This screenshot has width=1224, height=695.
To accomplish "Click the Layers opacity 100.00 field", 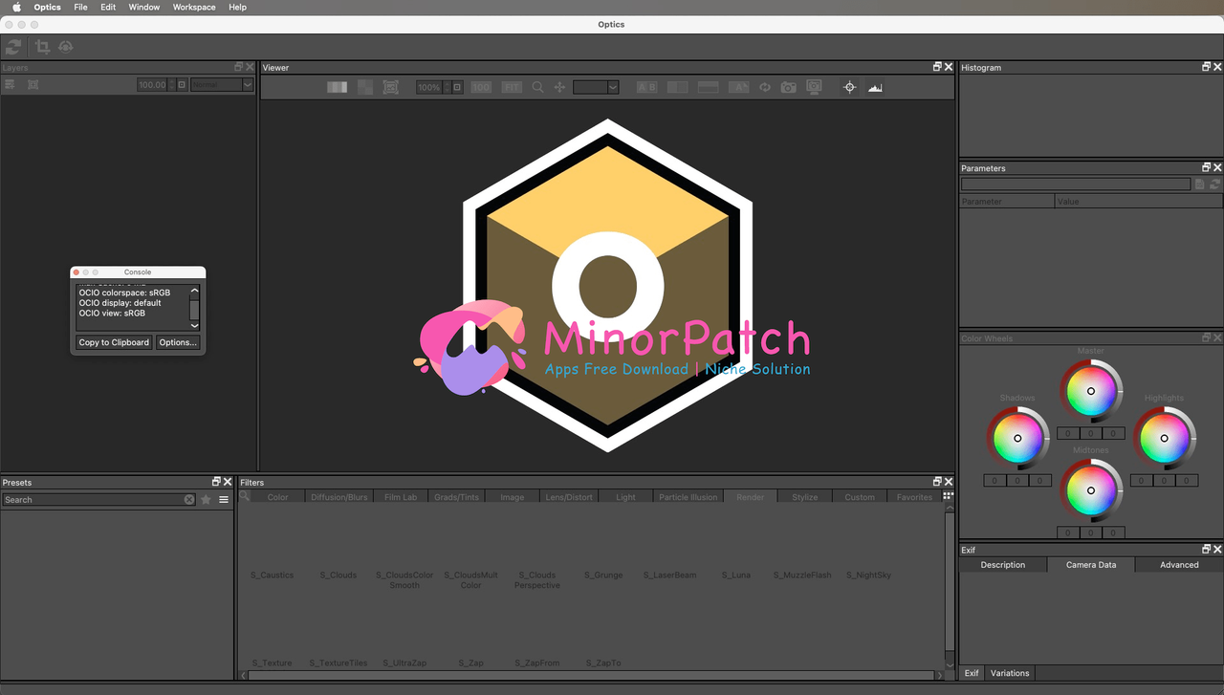I will click(x=151, y=85).
